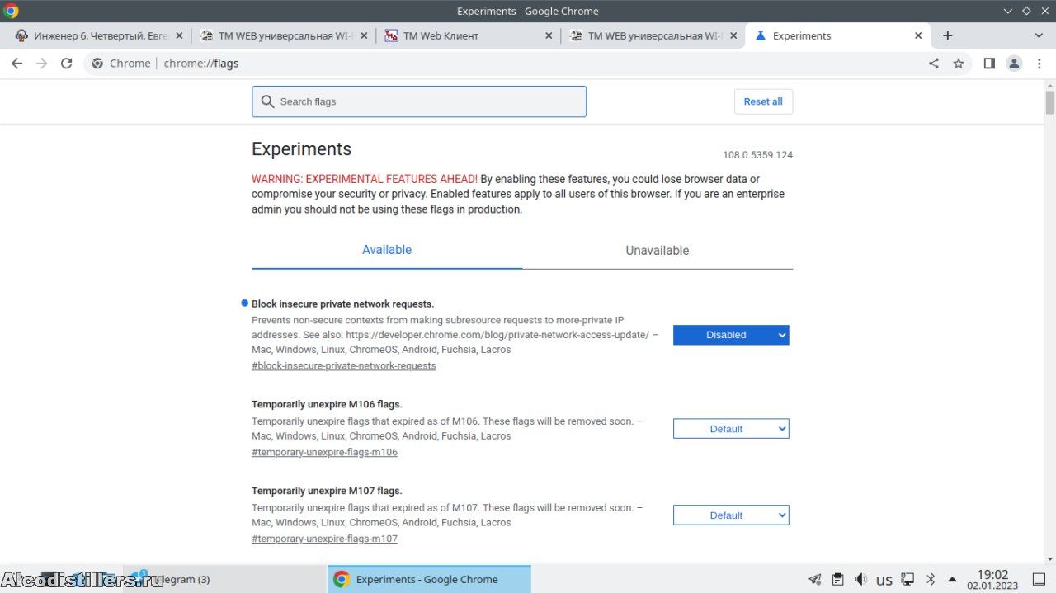Open the clipboard tray icon
Viewport: 1056px width, 593px height.
[x=837, y=579]
